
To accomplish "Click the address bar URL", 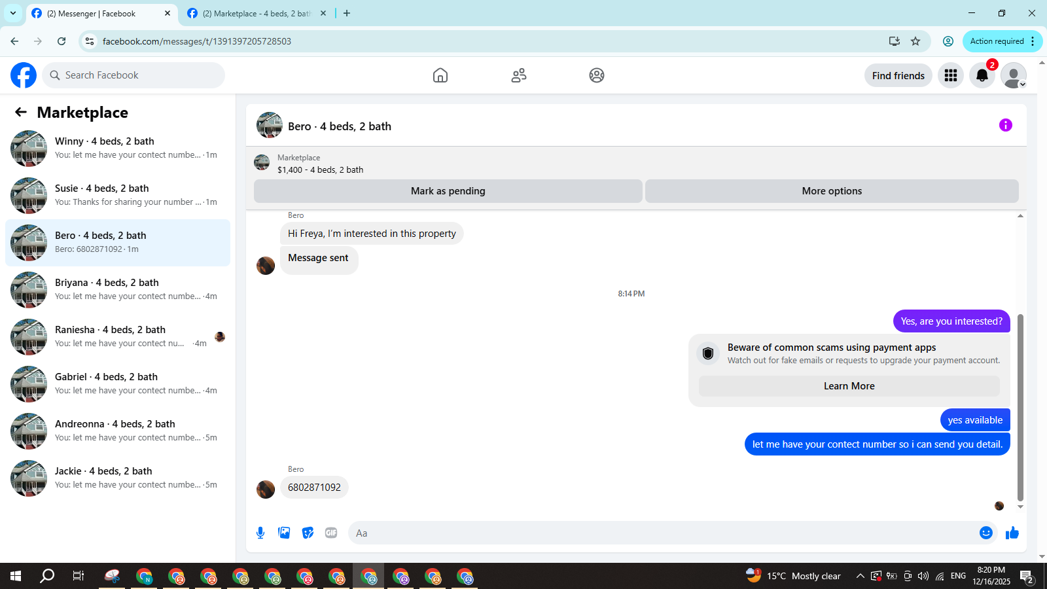I will click(x=197, y=41).
